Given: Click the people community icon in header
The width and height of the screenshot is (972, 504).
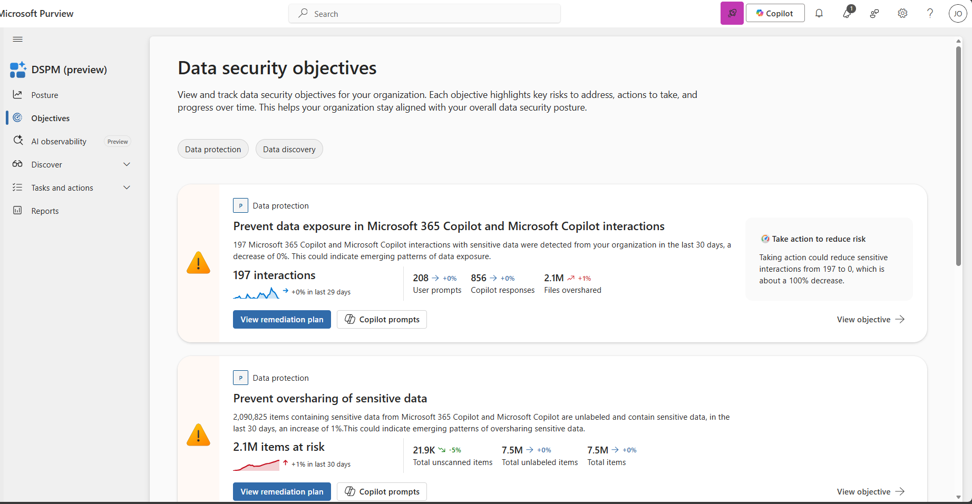Looking at the screenshot, I should click(874, 14).
